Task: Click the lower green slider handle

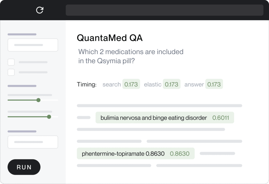Action: point(49,117)
